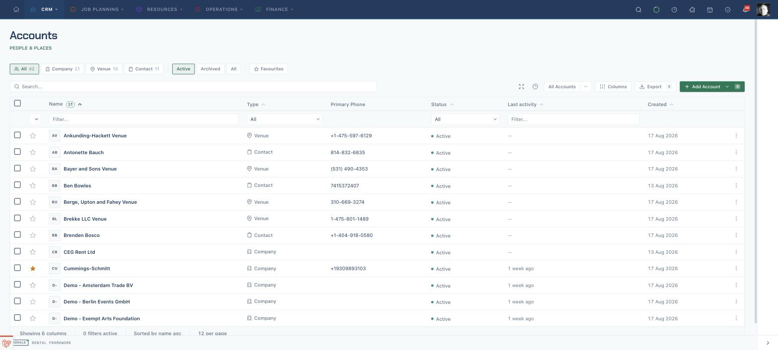Check the Berge, Upton and Fahey Venue checkbox
The width and height of the screenshot is (778, 350).
17,201
